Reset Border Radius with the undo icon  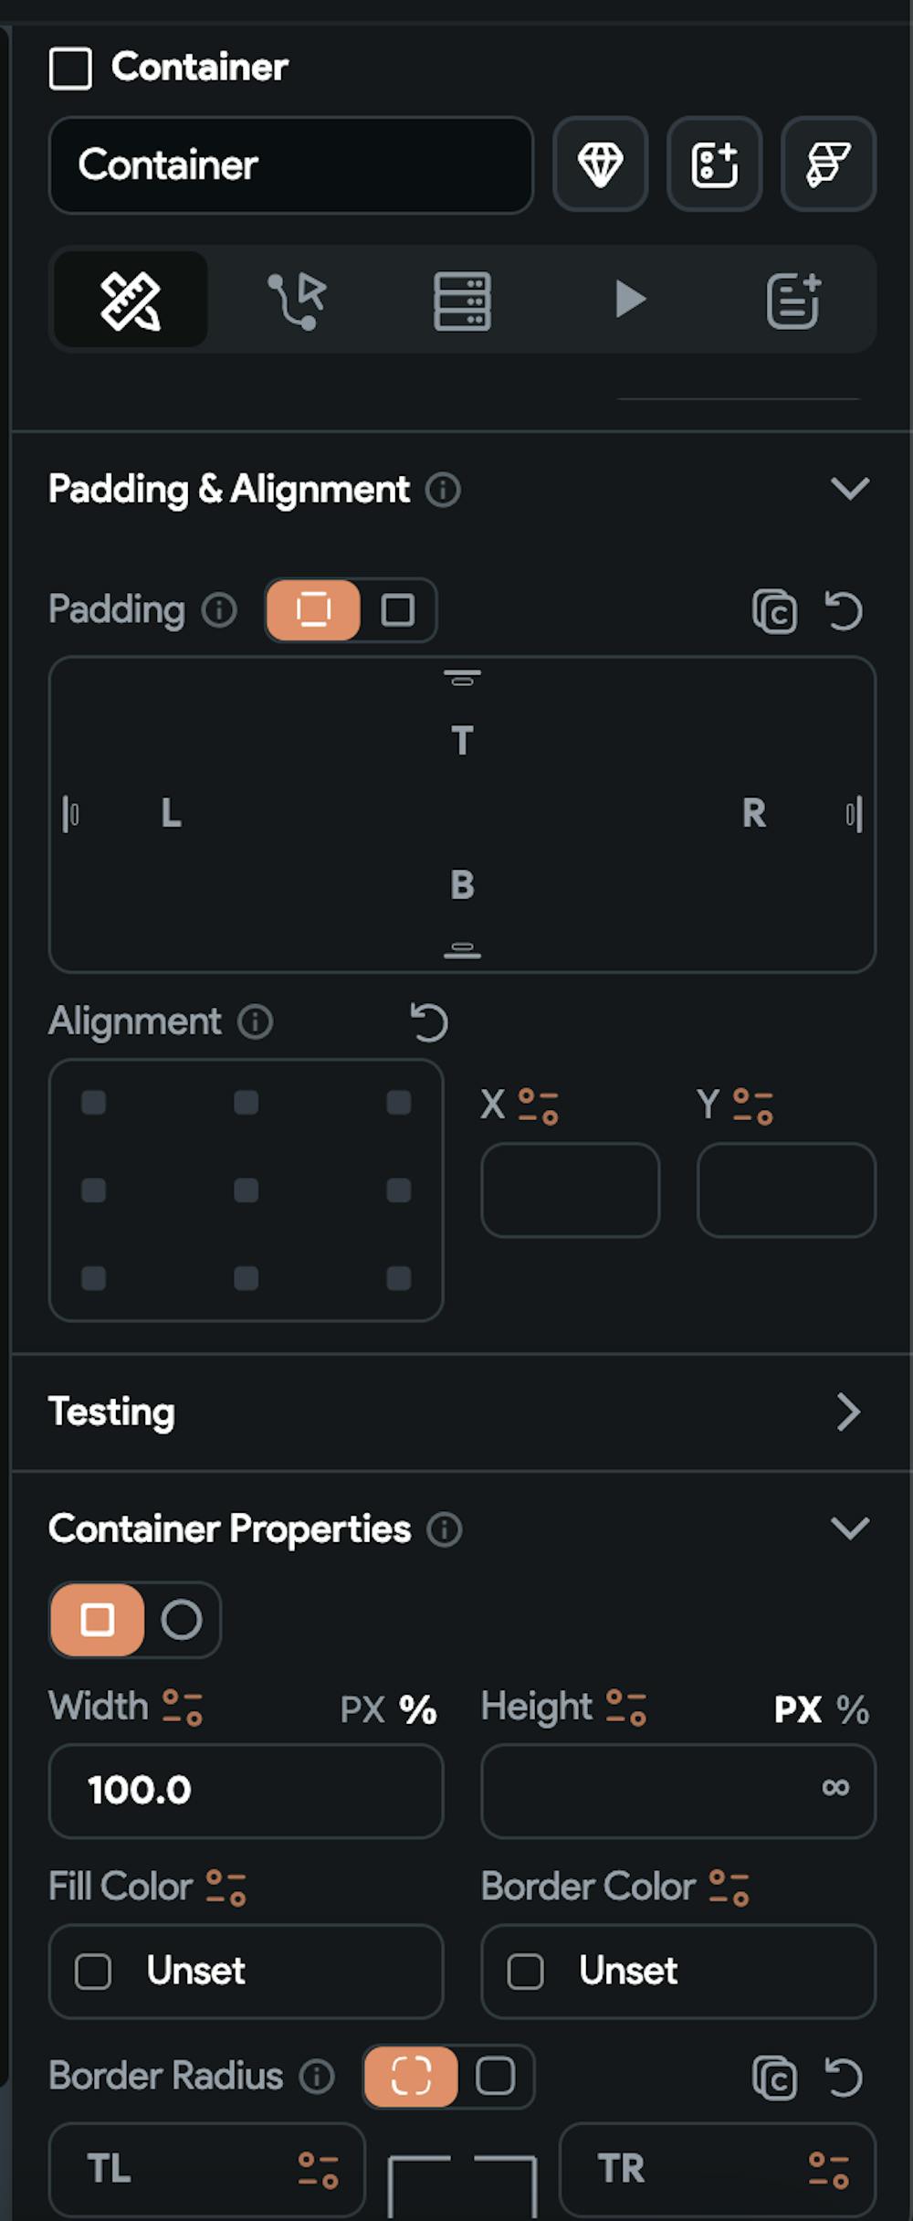click(844, 2077)
